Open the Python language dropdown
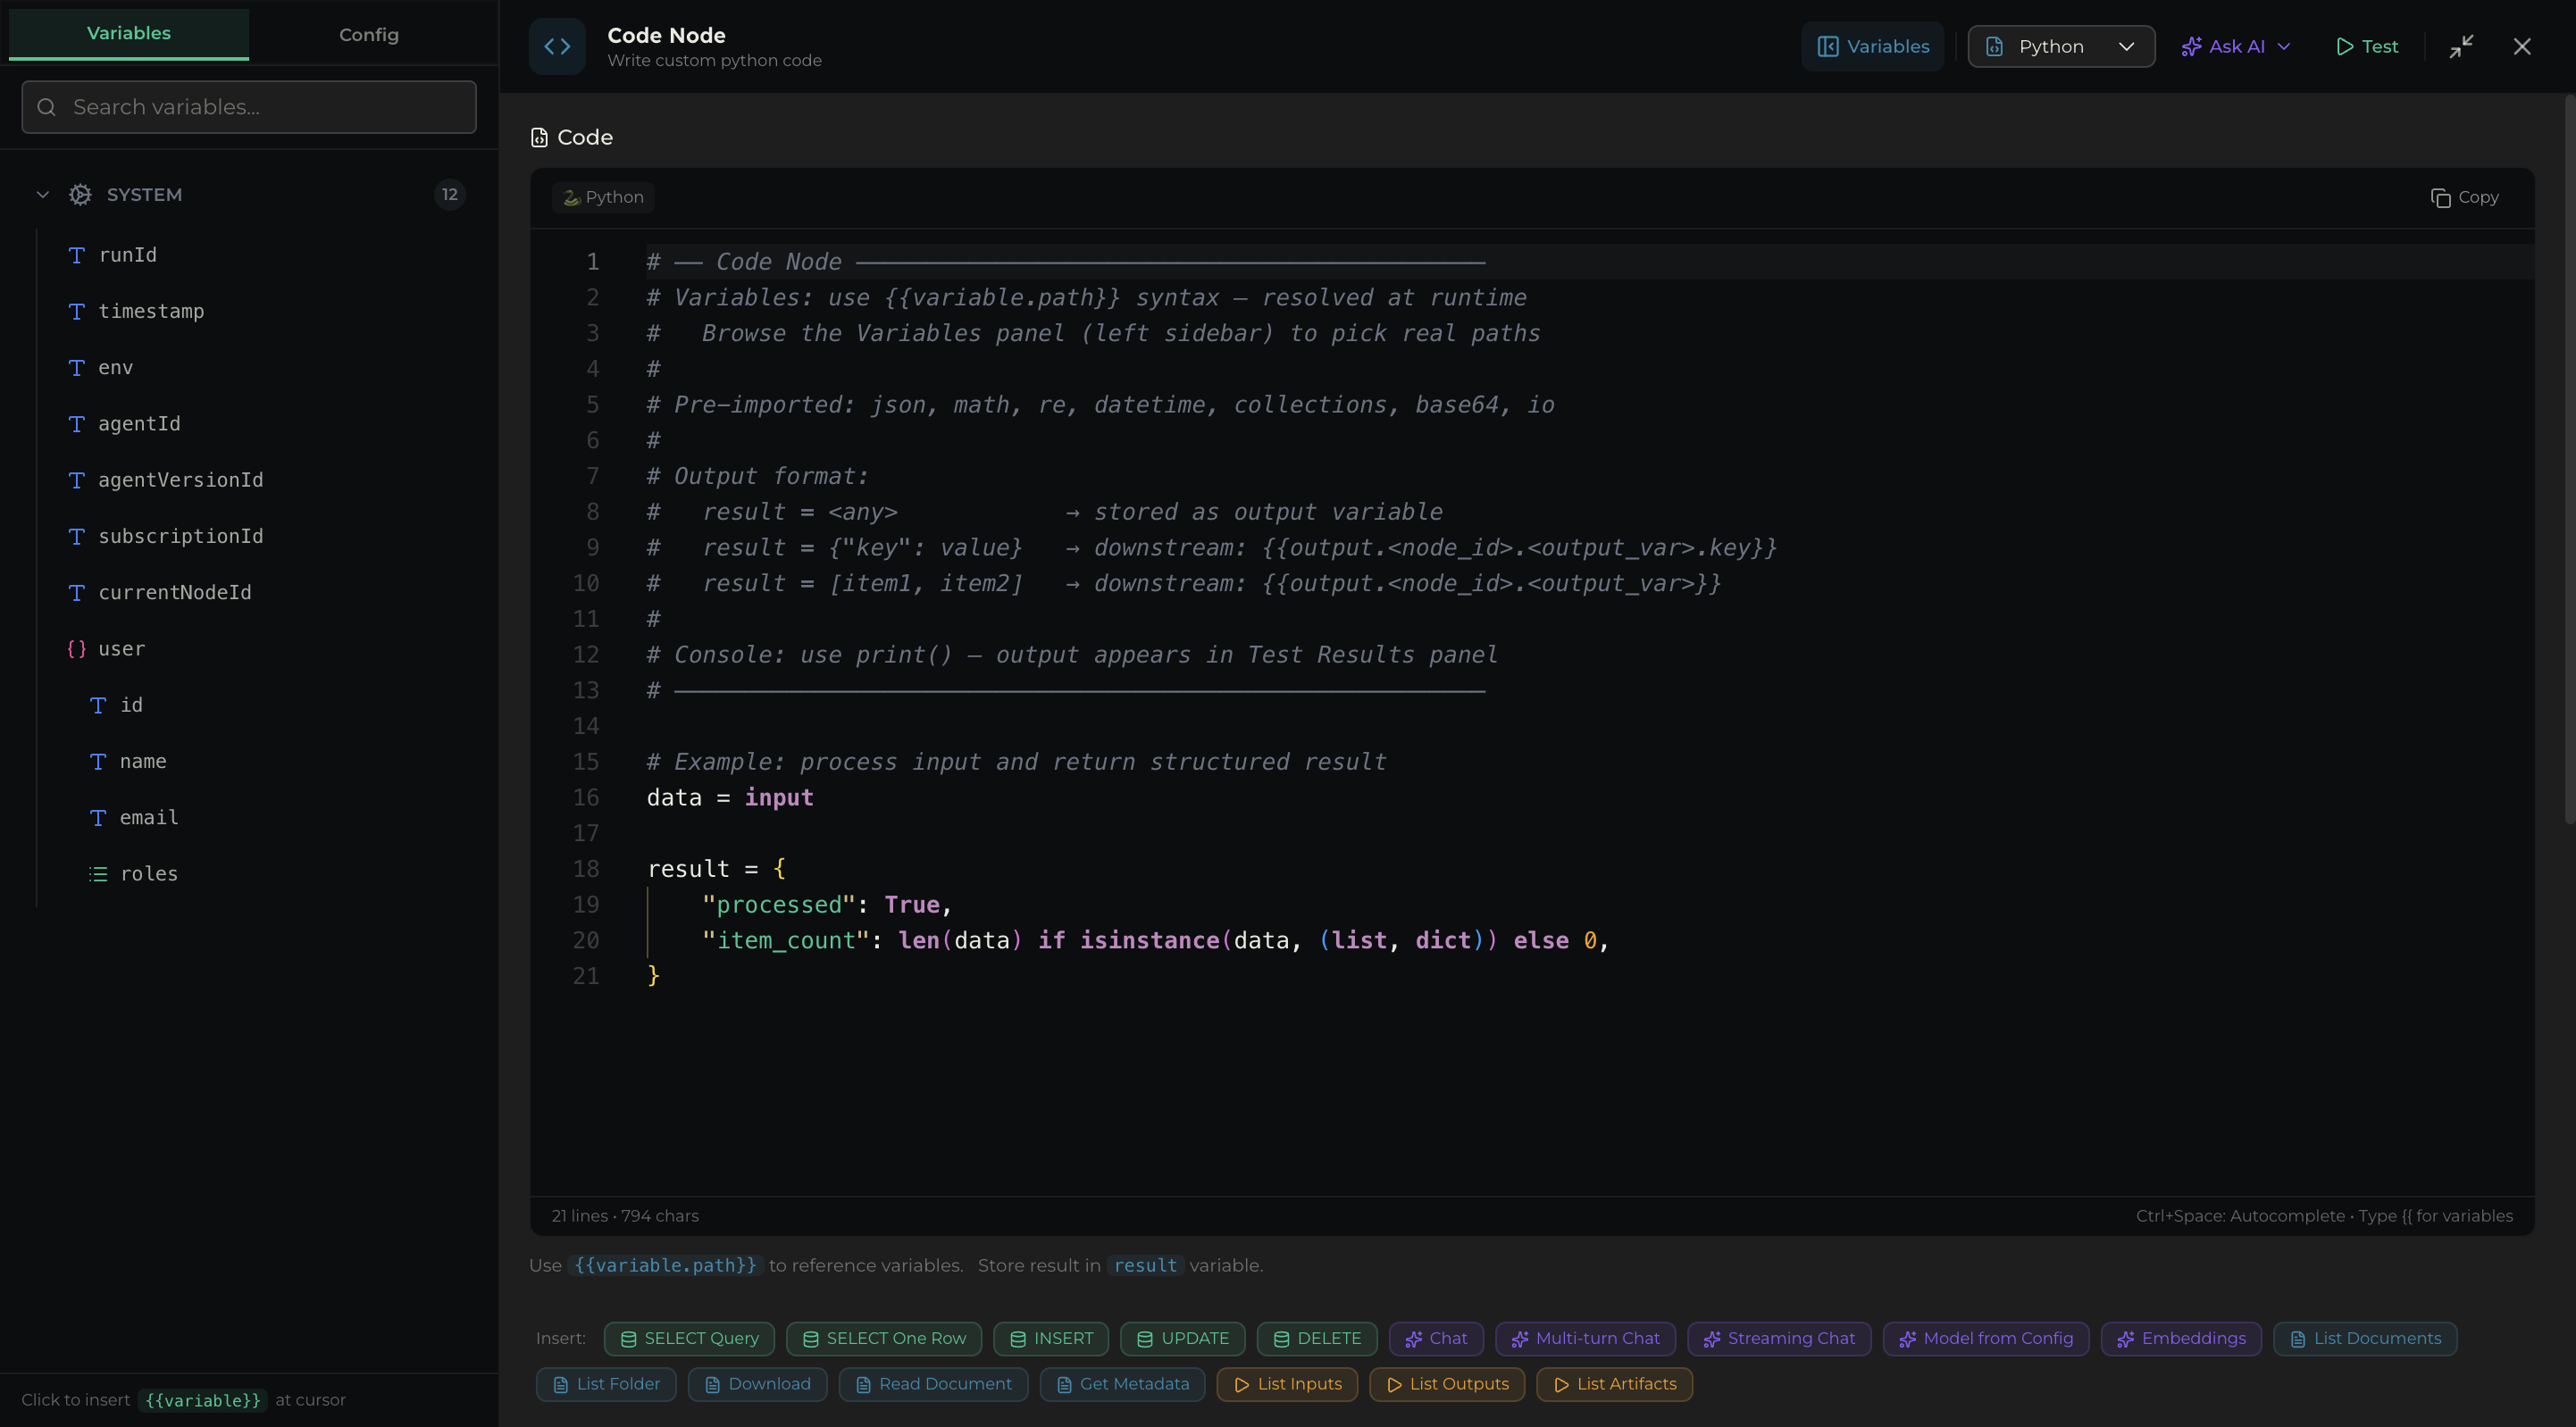Viewport: 2576px width, 1427px height. (2061, 46)
